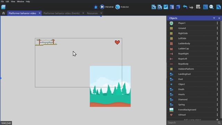Viewport: 222px width, 125px height.
Task: Open the three-dot menu for Player1
Action: (x=217, y=23)
